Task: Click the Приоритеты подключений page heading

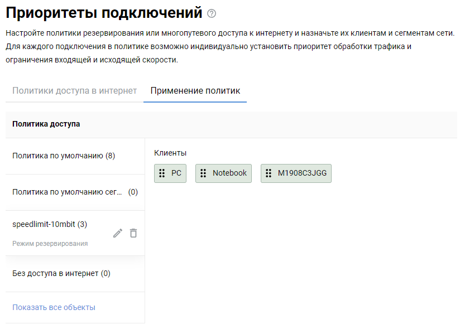Action: point(104,12)
